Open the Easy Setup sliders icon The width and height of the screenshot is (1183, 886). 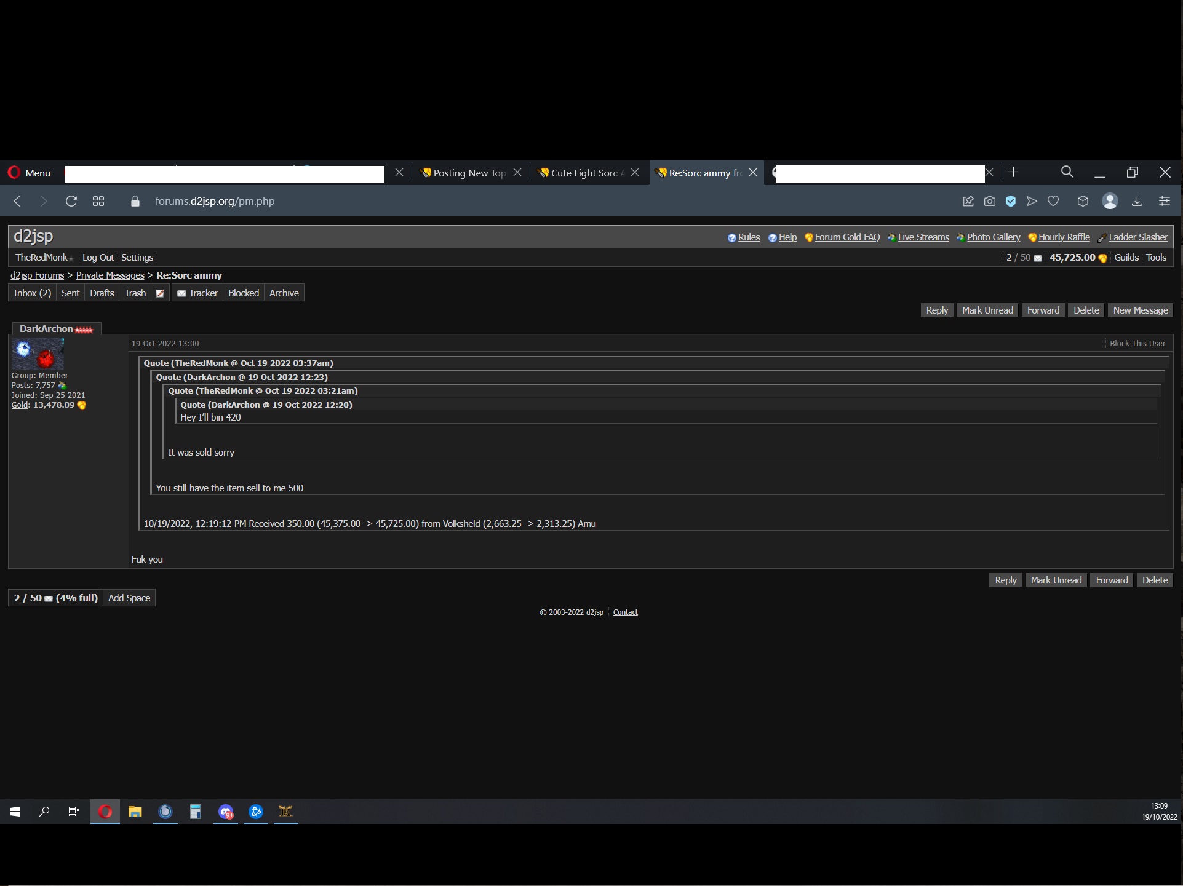click(1165, 201)
